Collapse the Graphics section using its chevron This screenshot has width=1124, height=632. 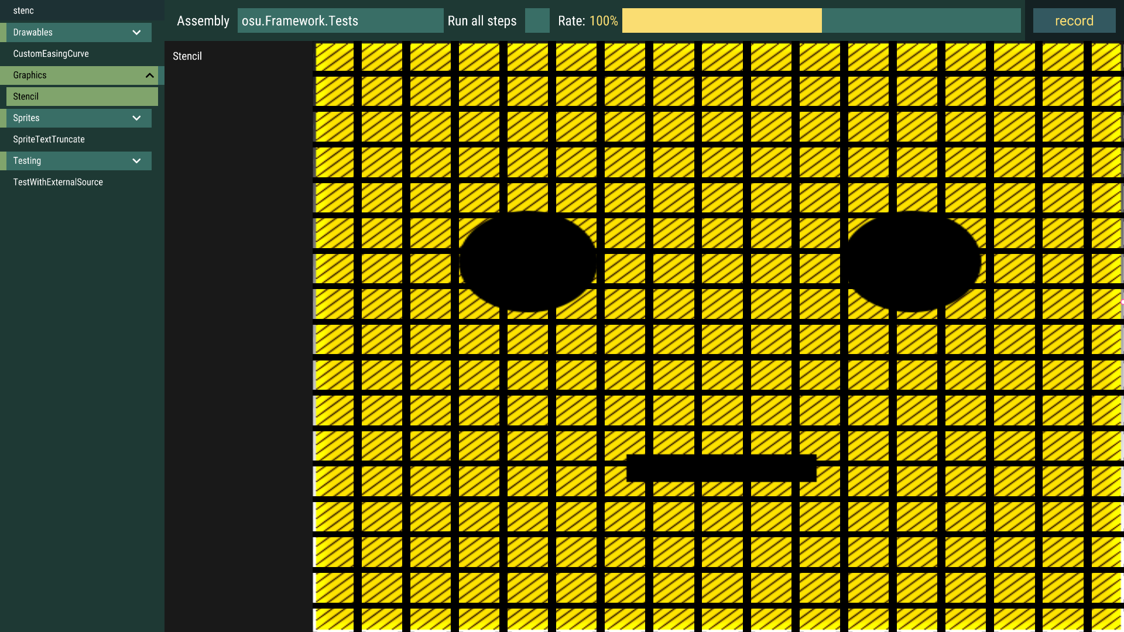coord(150,75)
